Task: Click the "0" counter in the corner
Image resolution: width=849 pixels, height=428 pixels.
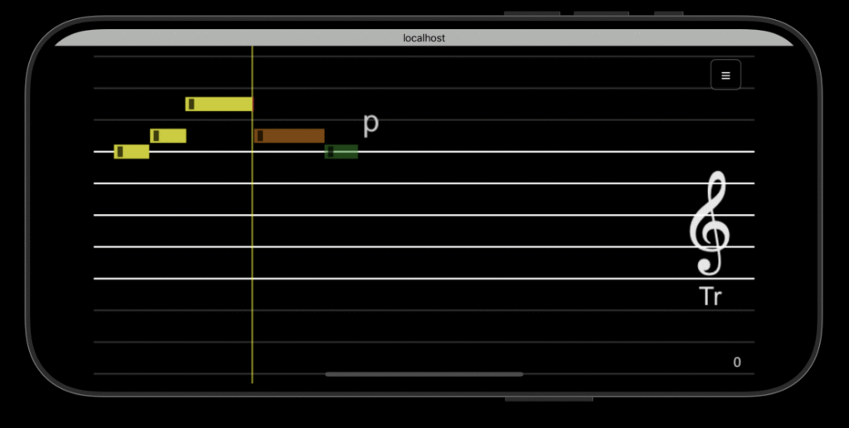Action: pyautogui.click(x=736, y=362)
